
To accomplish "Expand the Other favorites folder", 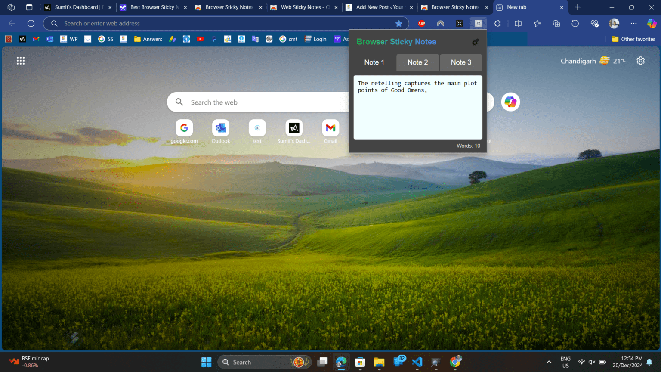I will click(x=633, y=39).
